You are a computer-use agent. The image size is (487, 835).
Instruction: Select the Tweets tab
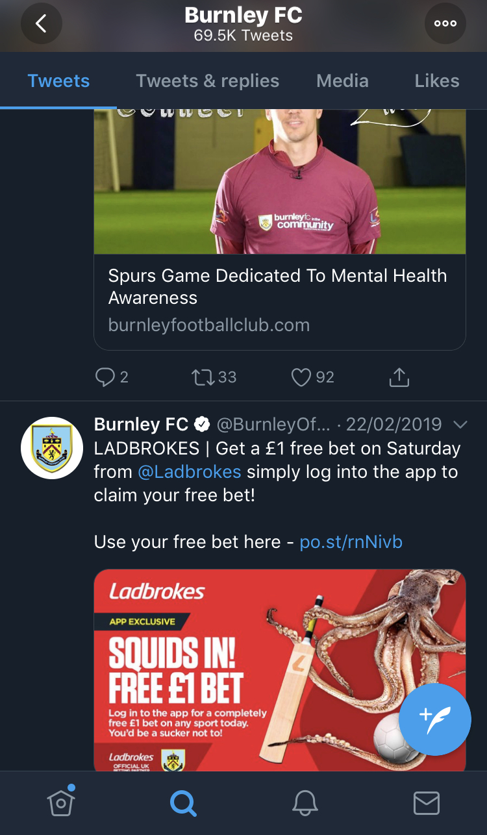[x=58, y=81]
